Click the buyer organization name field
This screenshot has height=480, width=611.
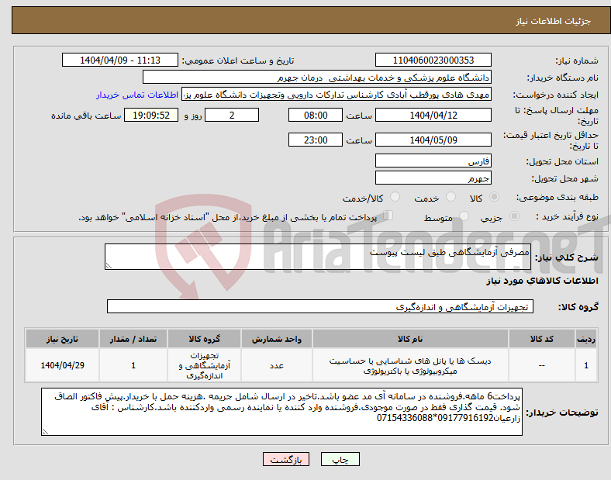[x=317, y=77]
